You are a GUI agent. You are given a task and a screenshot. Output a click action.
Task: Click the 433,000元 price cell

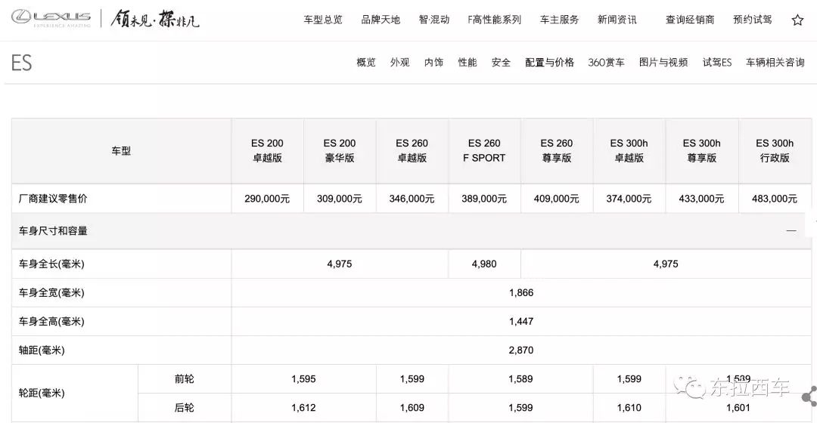pos(702,199)
